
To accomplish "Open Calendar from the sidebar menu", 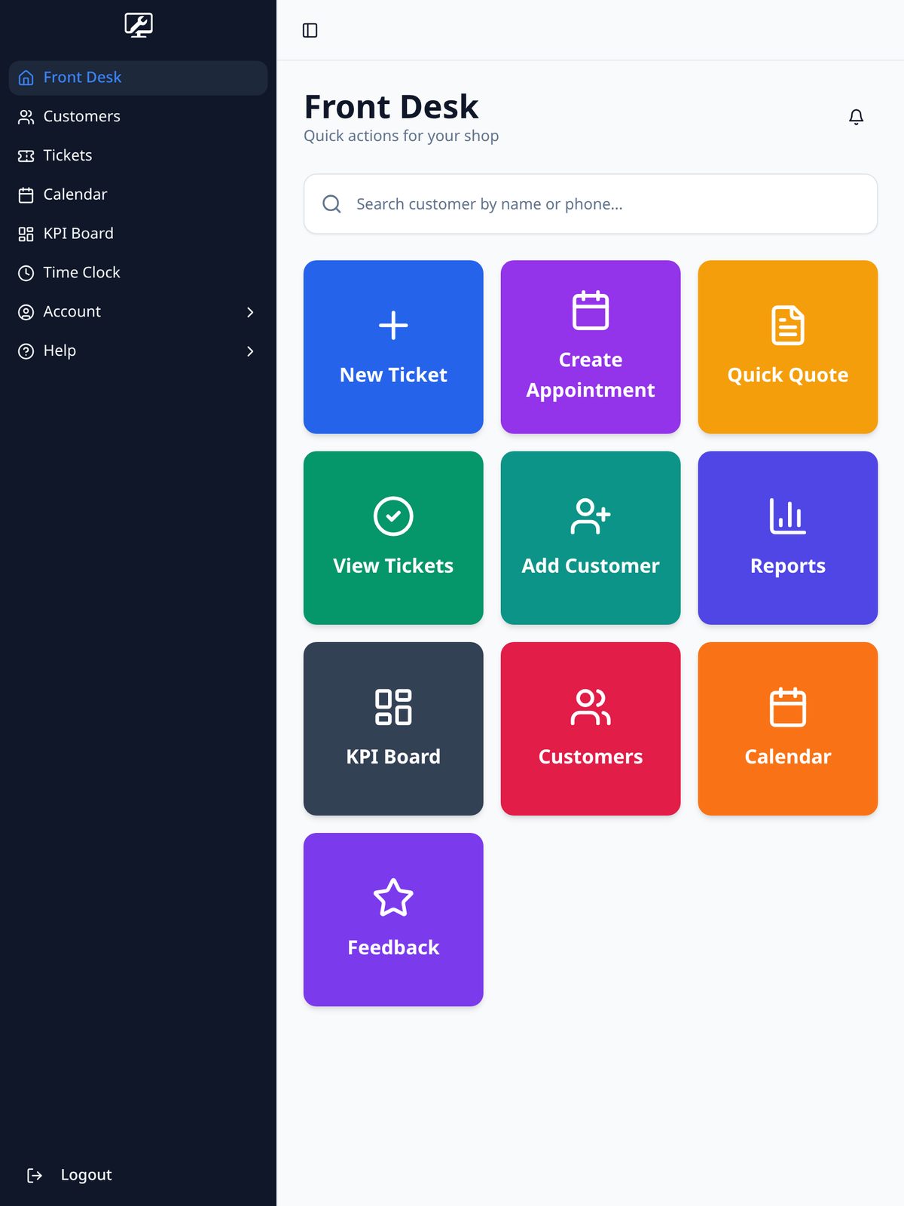I will coord(138,195).
